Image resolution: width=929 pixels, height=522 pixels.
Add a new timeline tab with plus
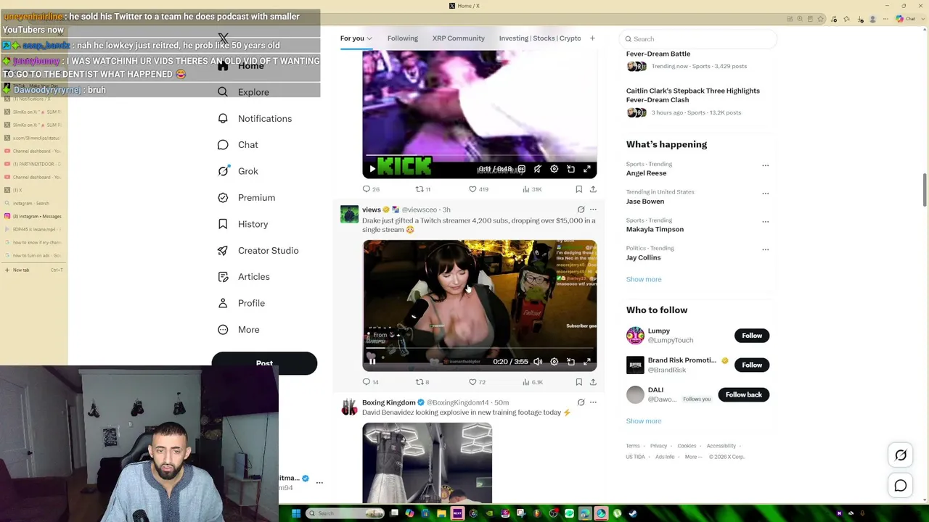point(592,38)
